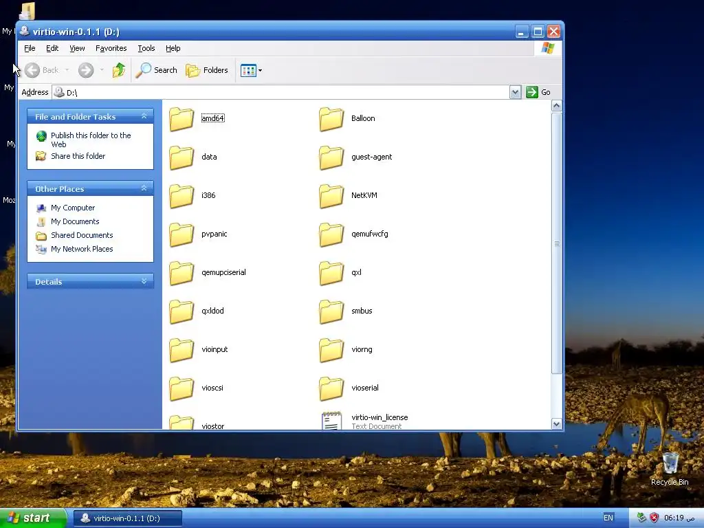Select the viorng folder icon
The image size is (704, 528).
click(x=331, y=351)
